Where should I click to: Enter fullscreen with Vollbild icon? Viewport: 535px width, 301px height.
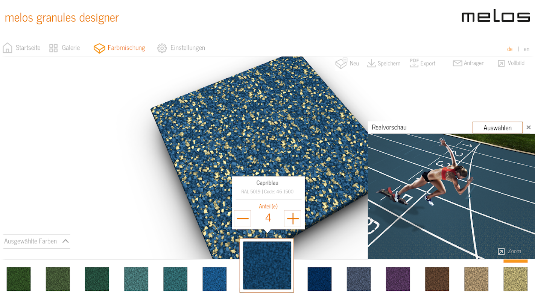(501, 64)
